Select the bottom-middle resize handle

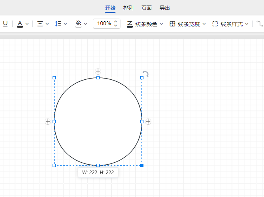click(x=98, y=165)
